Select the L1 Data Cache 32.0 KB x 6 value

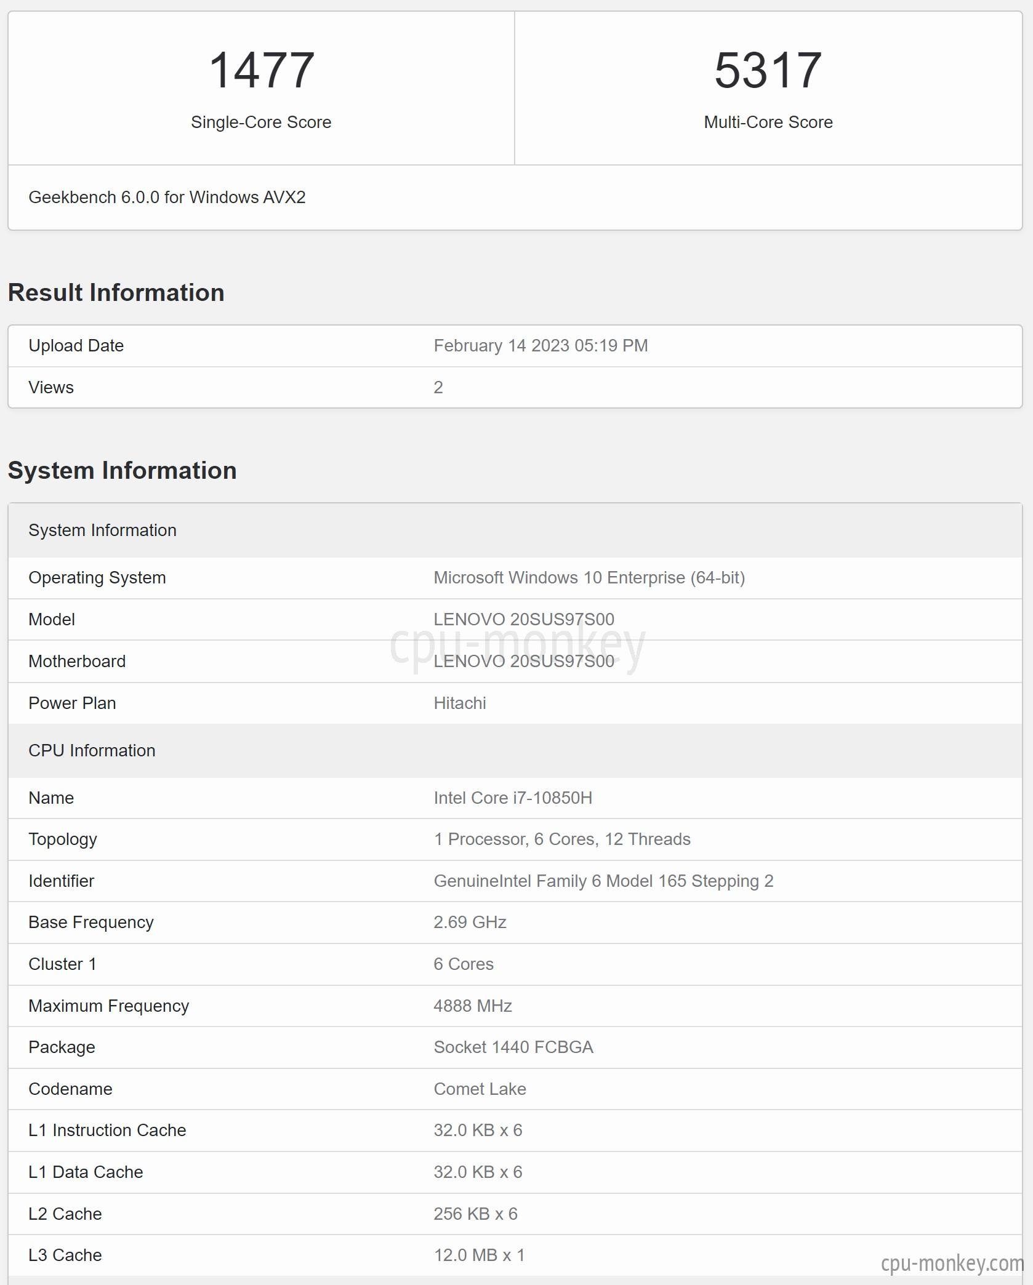click(x=478, y=1172)
